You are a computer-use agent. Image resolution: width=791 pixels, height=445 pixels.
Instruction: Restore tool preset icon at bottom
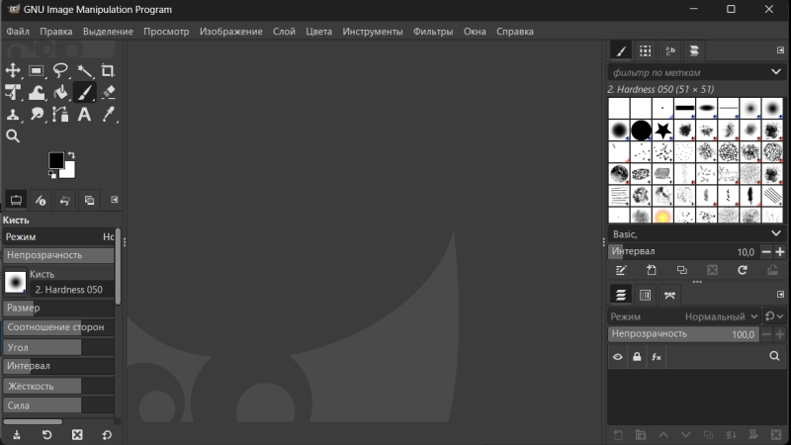click(x=46, y=435)
